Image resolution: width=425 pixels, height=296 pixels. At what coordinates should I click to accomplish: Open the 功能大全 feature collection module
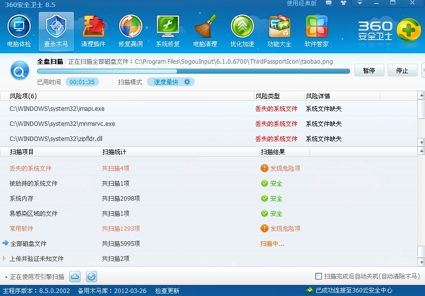[280, 31]
